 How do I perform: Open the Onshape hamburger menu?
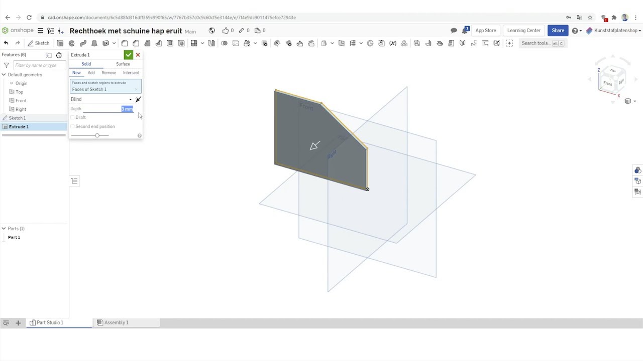point(40,31)
